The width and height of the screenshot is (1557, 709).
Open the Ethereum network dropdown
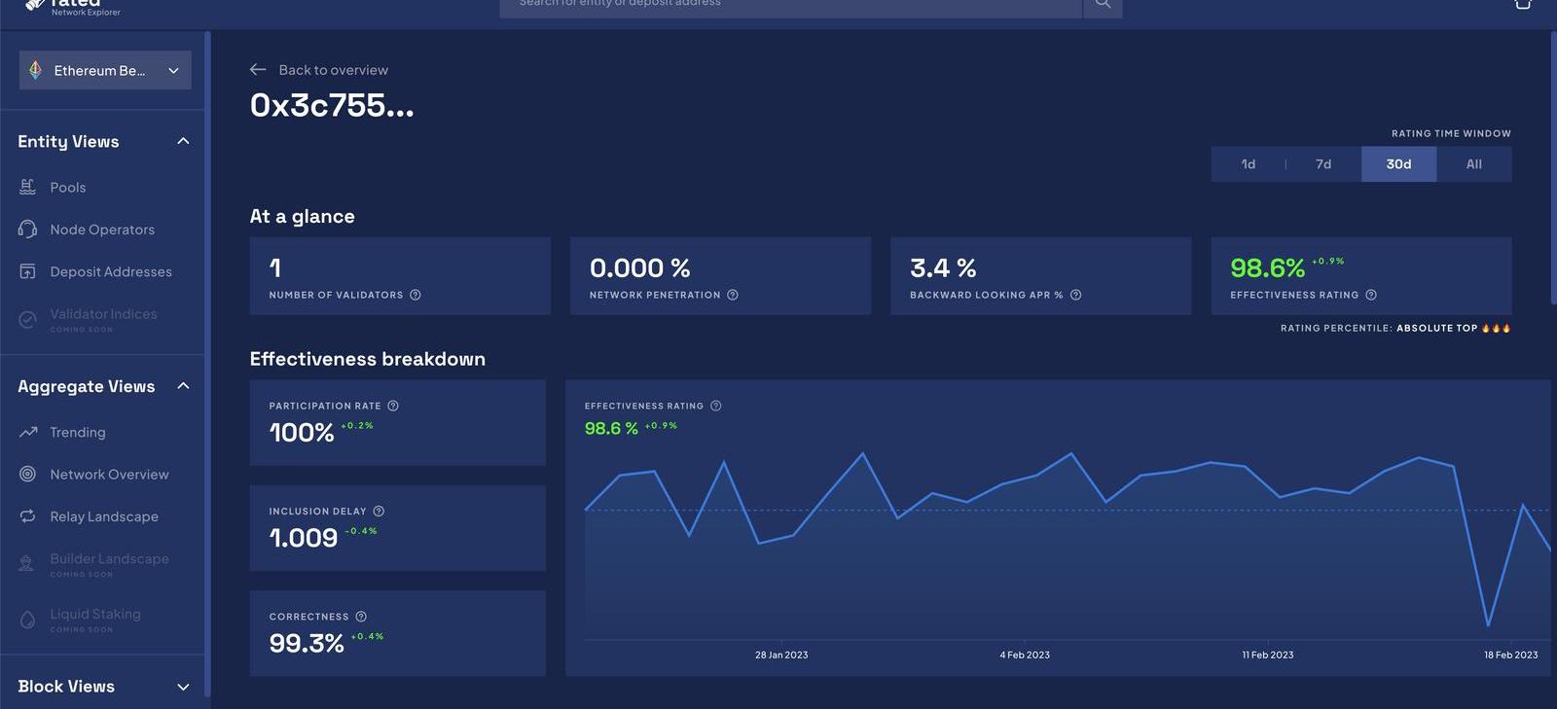[105, 71]
